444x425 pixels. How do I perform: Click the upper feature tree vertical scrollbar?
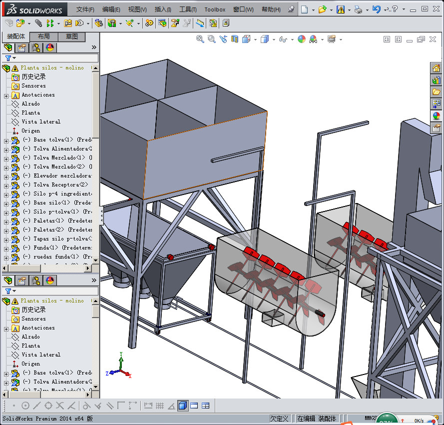[95, 105]
